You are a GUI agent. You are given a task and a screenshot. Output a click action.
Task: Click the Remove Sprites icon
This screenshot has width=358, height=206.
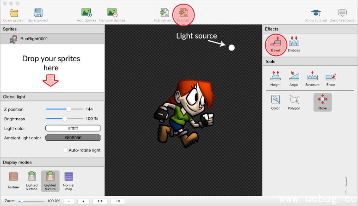(x=112, y=12)
